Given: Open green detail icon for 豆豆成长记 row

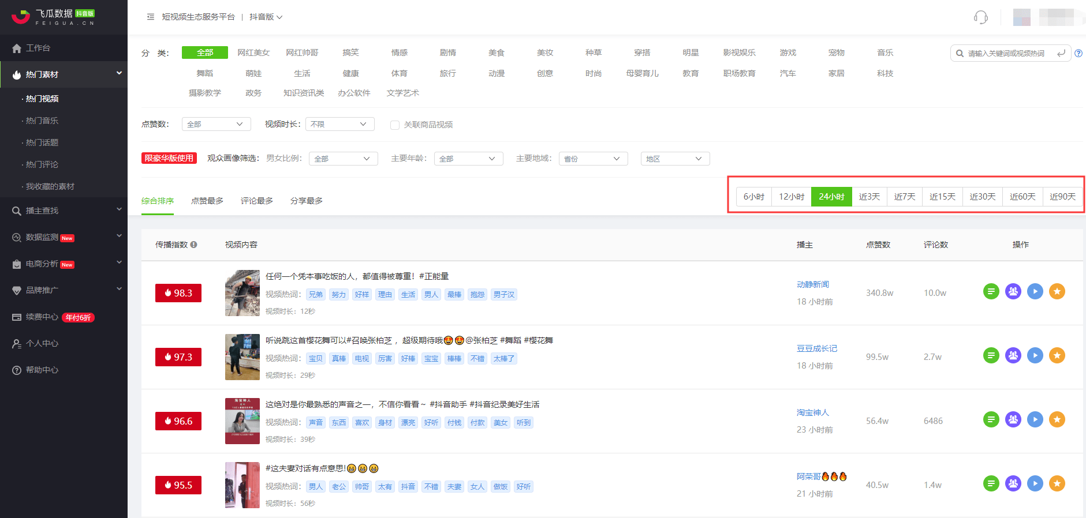Looking at the screenshot, I should [991, 355].
